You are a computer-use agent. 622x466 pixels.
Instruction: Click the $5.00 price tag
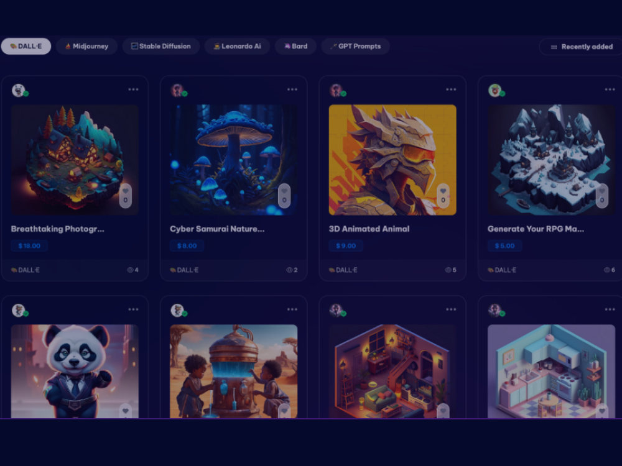504,245
